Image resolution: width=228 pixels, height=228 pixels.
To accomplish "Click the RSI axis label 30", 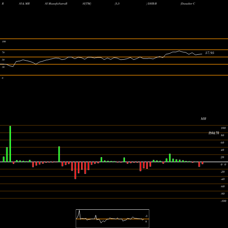I will pyautogui.click(x=3, y=67).
